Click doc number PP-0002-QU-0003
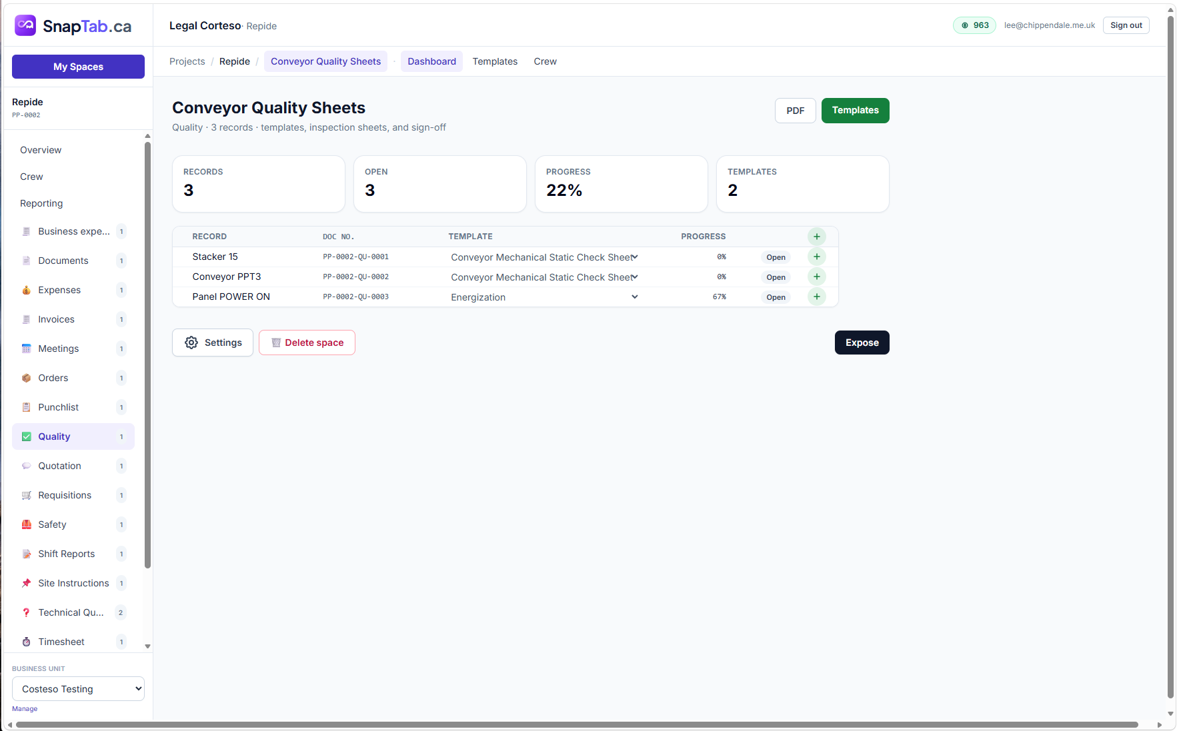Viewport: 1177px width, 731px height. [356, 297]
